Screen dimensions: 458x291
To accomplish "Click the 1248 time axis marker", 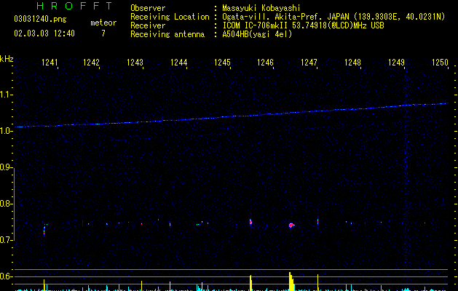I will click(352, 63).
